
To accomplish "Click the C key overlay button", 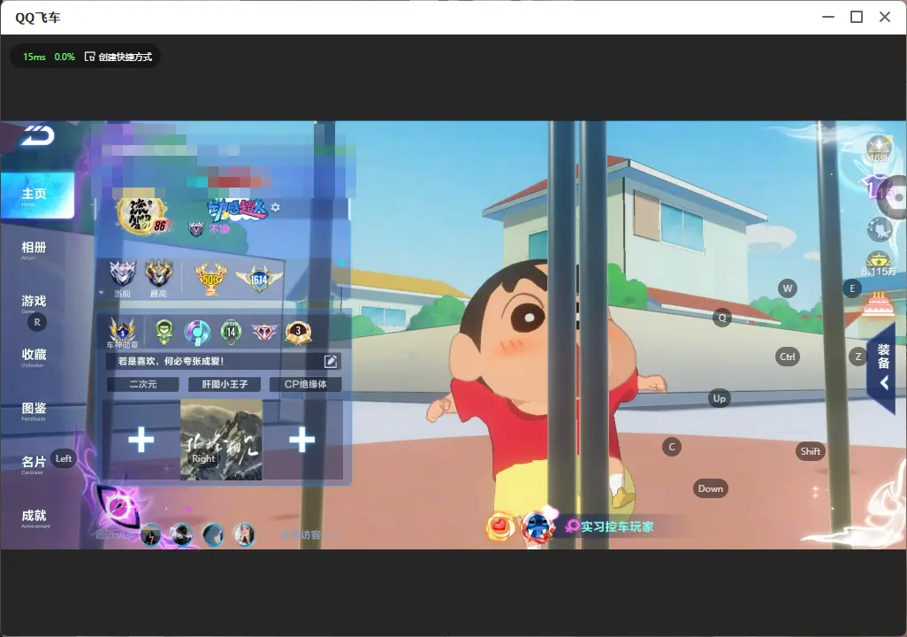I will 672,447.
